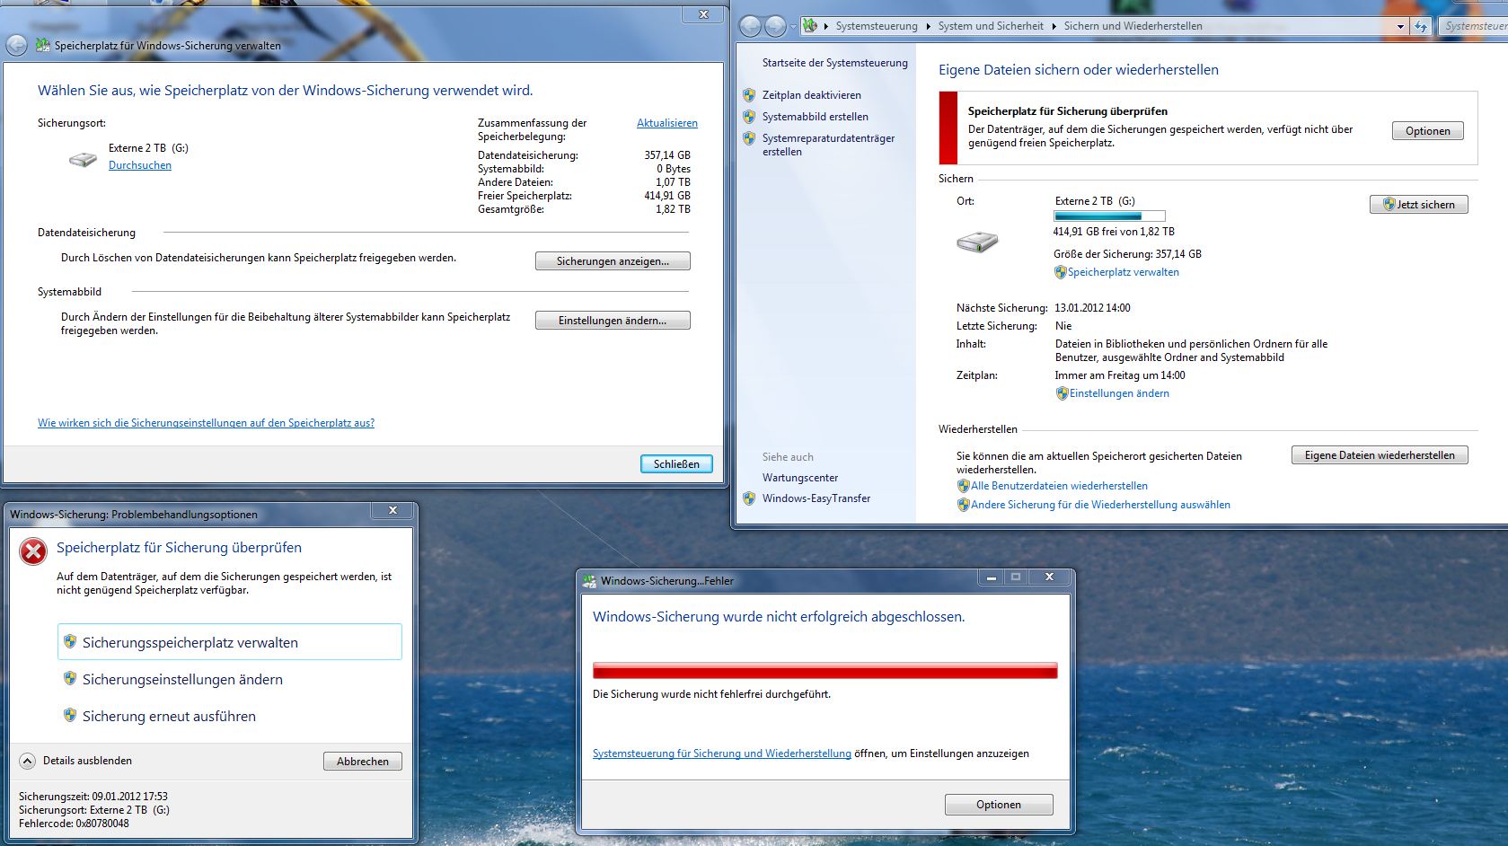Select Systemsteuerung in the breadcrumb path
1508x846 pixels.
click(x=877, y=26)
